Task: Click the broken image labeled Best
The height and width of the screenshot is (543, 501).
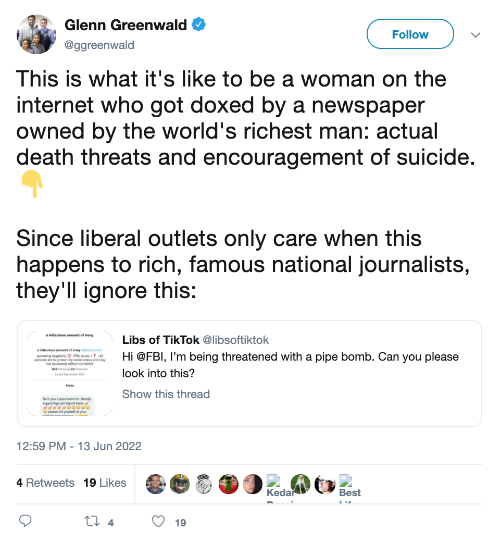Action: click(x=349, y=487)
